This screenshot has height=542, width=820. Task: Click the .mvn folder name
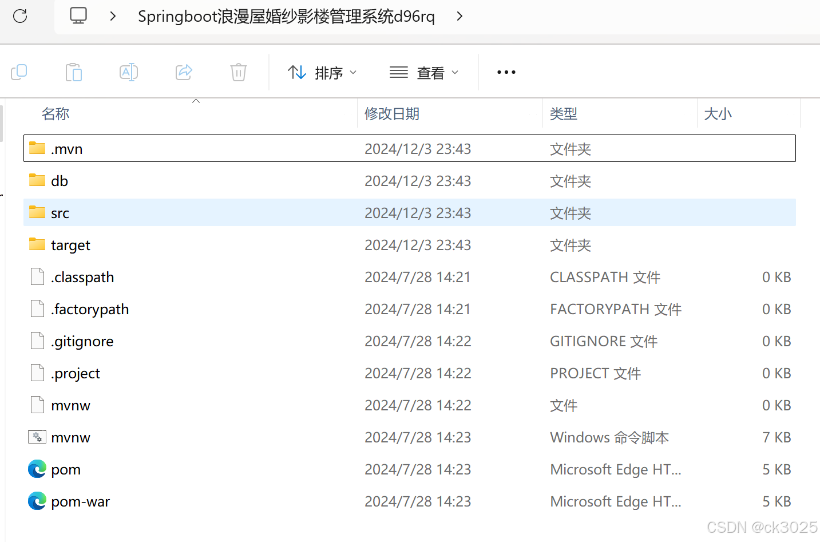pyautogui.click(x=66, y=149)
